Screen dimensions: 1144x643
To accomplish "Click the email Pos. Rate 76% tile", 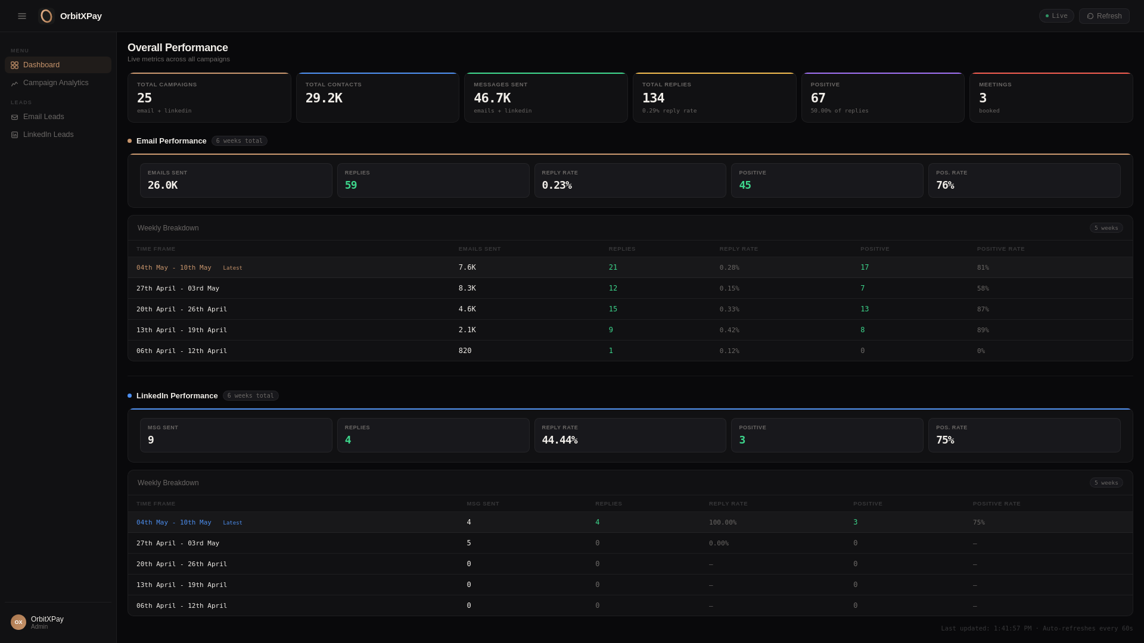I will [1024, 180].
